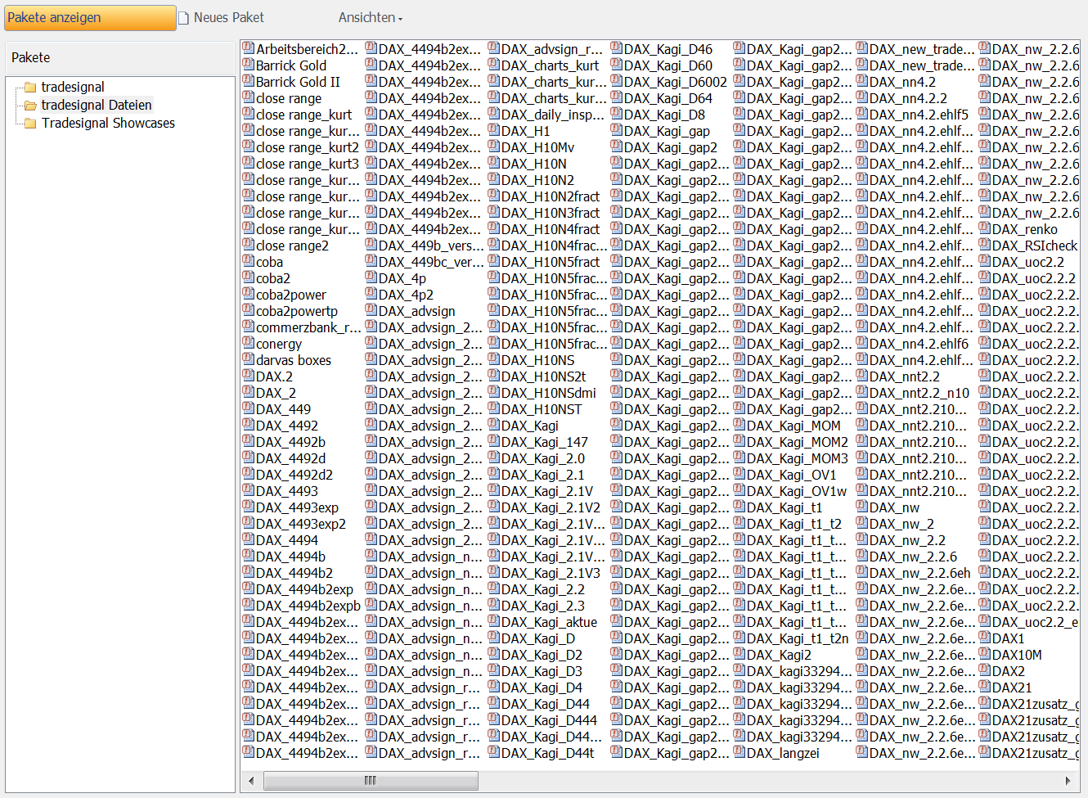The height and width of the screenshot is (798, 1088).
Task: Click the folder icon of Tradesignal Showcases
Action: pos(30,123)
